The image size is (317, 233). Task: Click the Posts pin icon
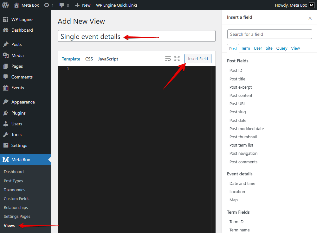[x=6, y=44]
